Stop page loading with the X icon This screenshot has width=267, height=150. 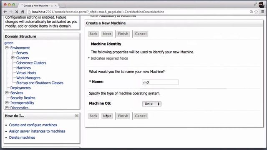17,12
